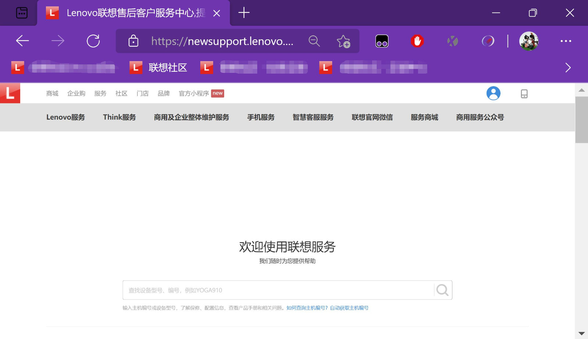This screenshot has width=588, height=339.
Task: Restore down the browser window
Action: click(533, 13)
